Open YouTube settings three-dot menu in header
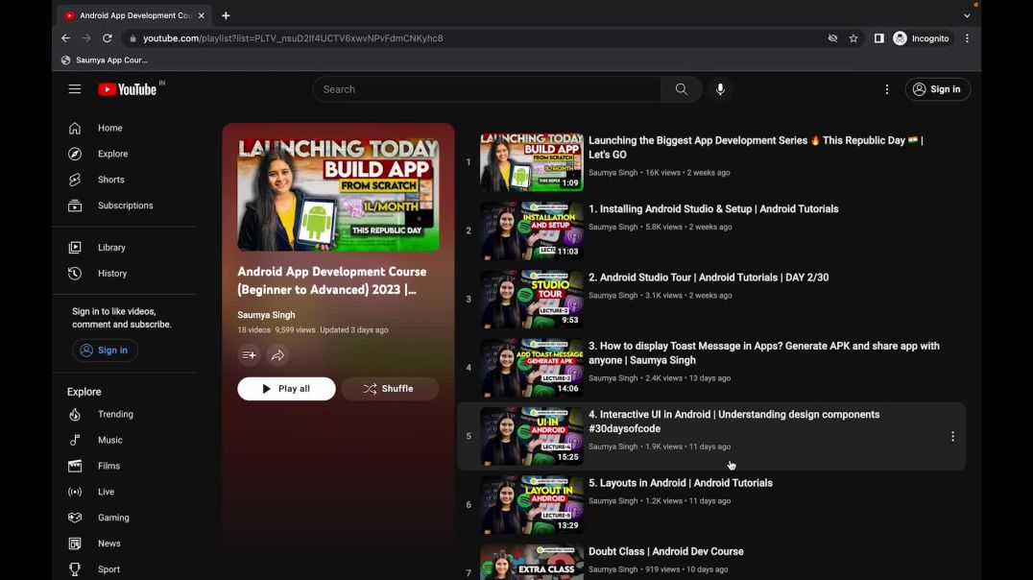Screen dimensions: 1033x580 (886, 89)
